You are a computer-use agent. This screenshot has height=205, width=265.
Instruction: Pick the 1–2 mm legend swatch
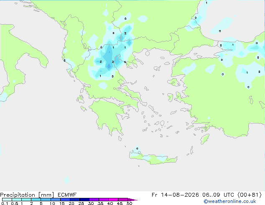(26, 200)
